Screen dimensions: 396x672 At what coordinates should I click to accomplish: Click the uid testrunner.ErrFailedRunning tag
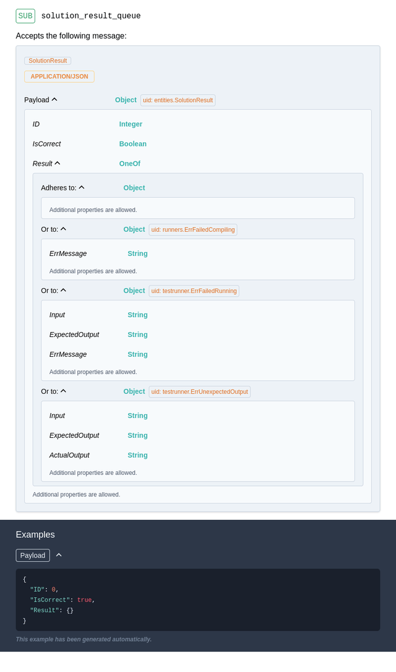click(194, 291)
